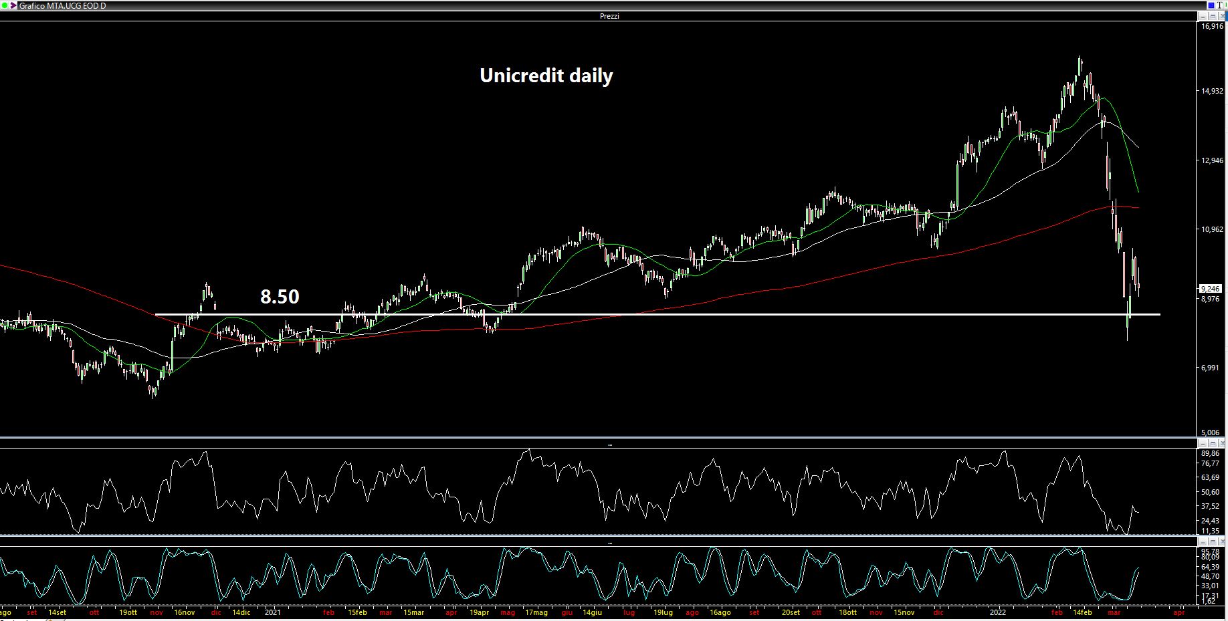This screenshot has width=1228, height=621.
Task: Maximize the RSI indicator panel
Action: coord(1212,443)
